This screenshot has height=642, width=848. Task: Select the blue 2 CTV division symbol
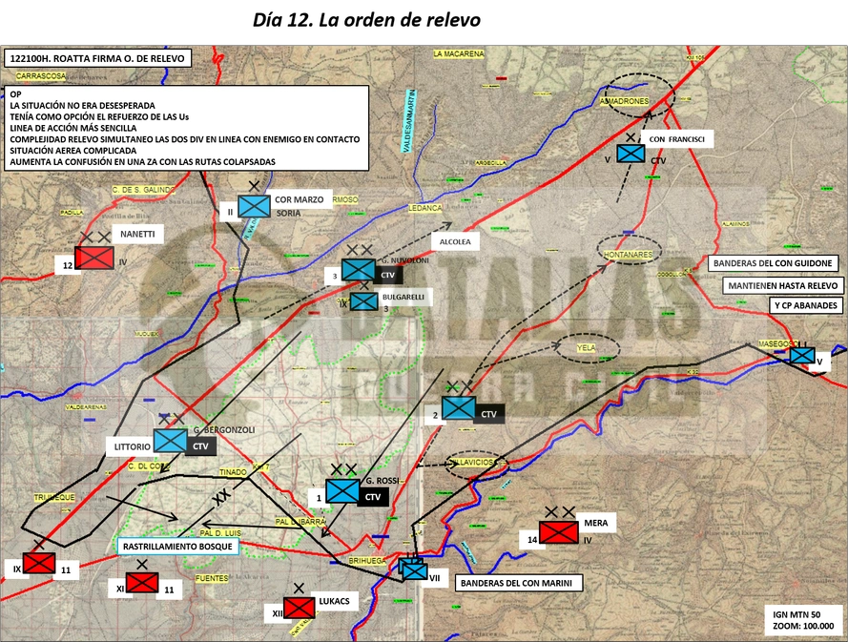(x=459, y=407)
